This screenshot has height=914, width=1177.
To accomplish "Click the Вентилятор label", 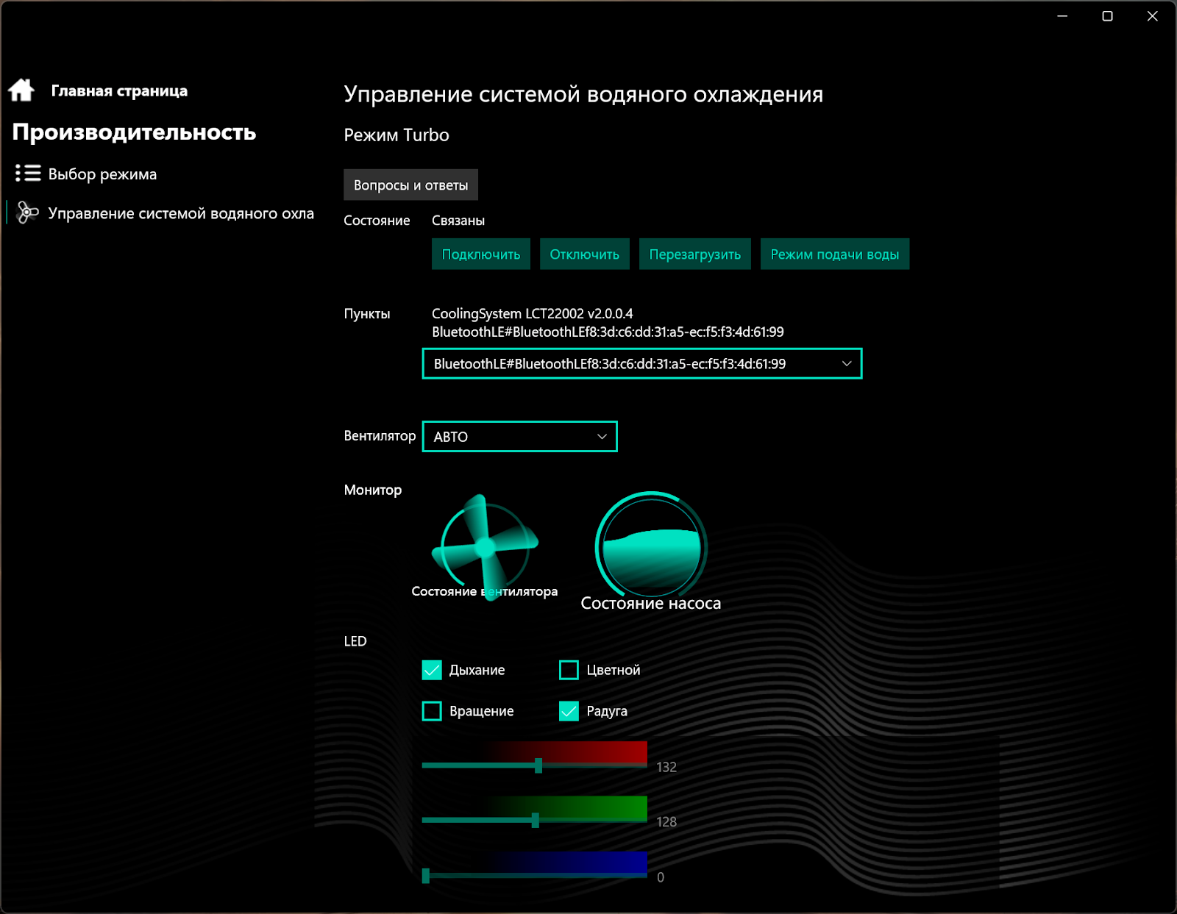I will click(380, 436).
